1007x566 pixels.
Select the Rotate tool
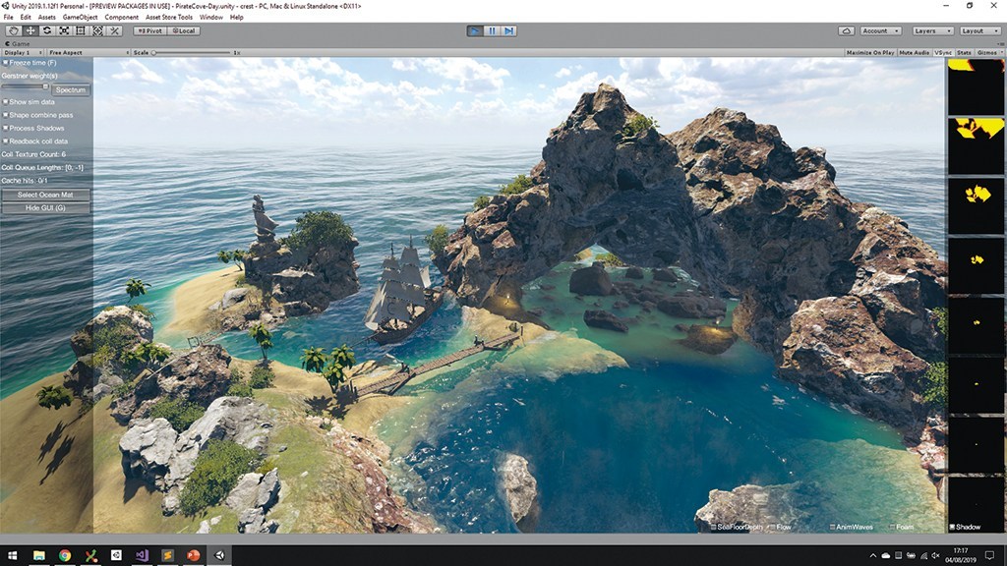click(x=47, y=30)
